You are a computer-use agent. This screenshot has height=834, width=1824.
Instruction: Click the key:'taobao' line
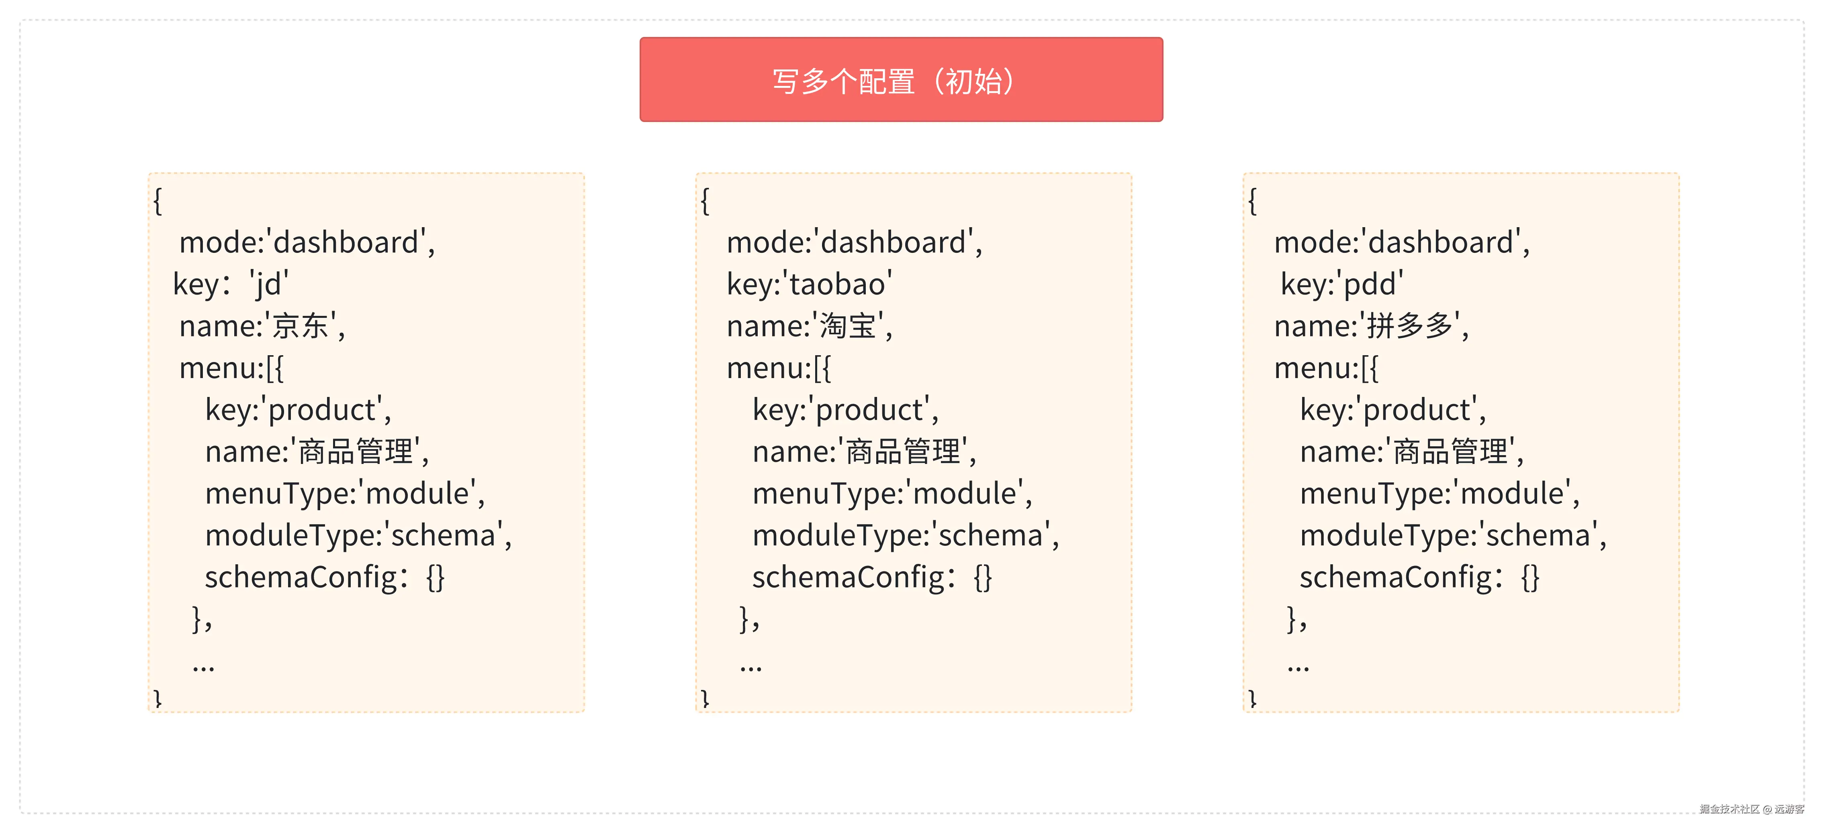click(809, 285)
